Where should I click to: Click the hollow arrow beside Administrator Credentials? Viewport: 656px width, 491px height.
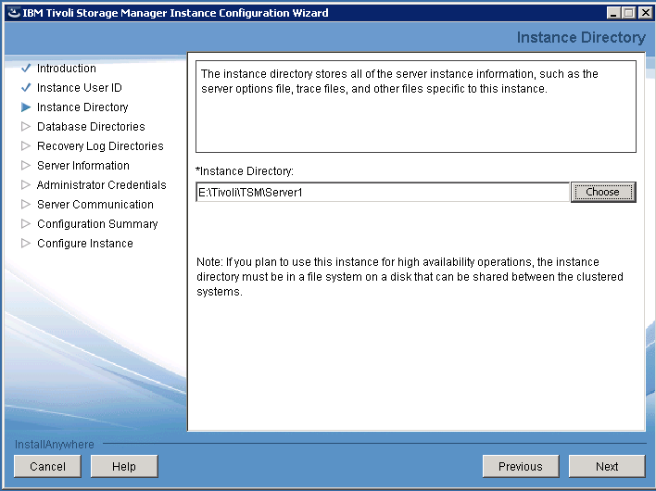coord(26,185)
